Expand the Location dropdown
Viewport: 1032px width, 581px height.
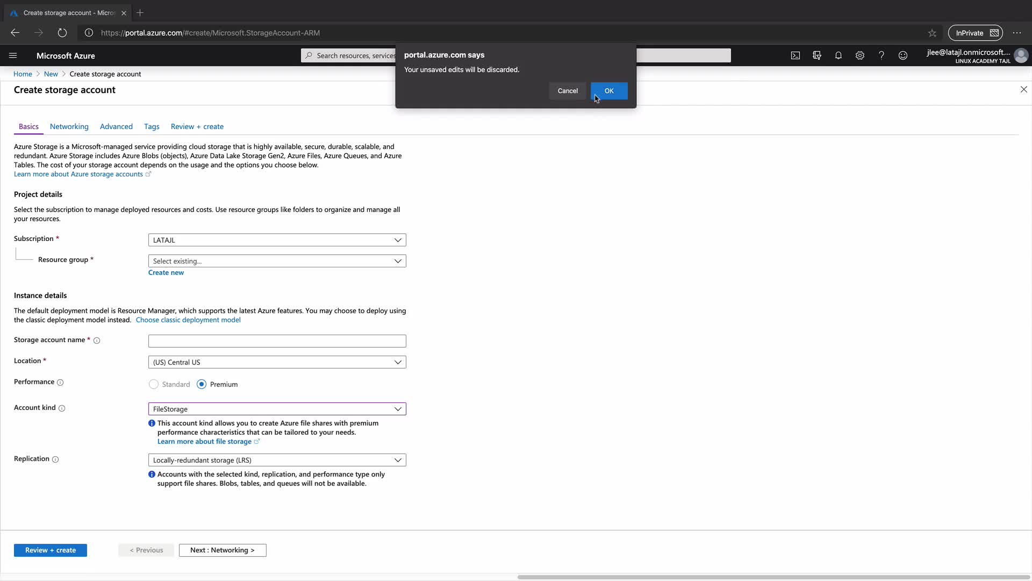[277, 362]
